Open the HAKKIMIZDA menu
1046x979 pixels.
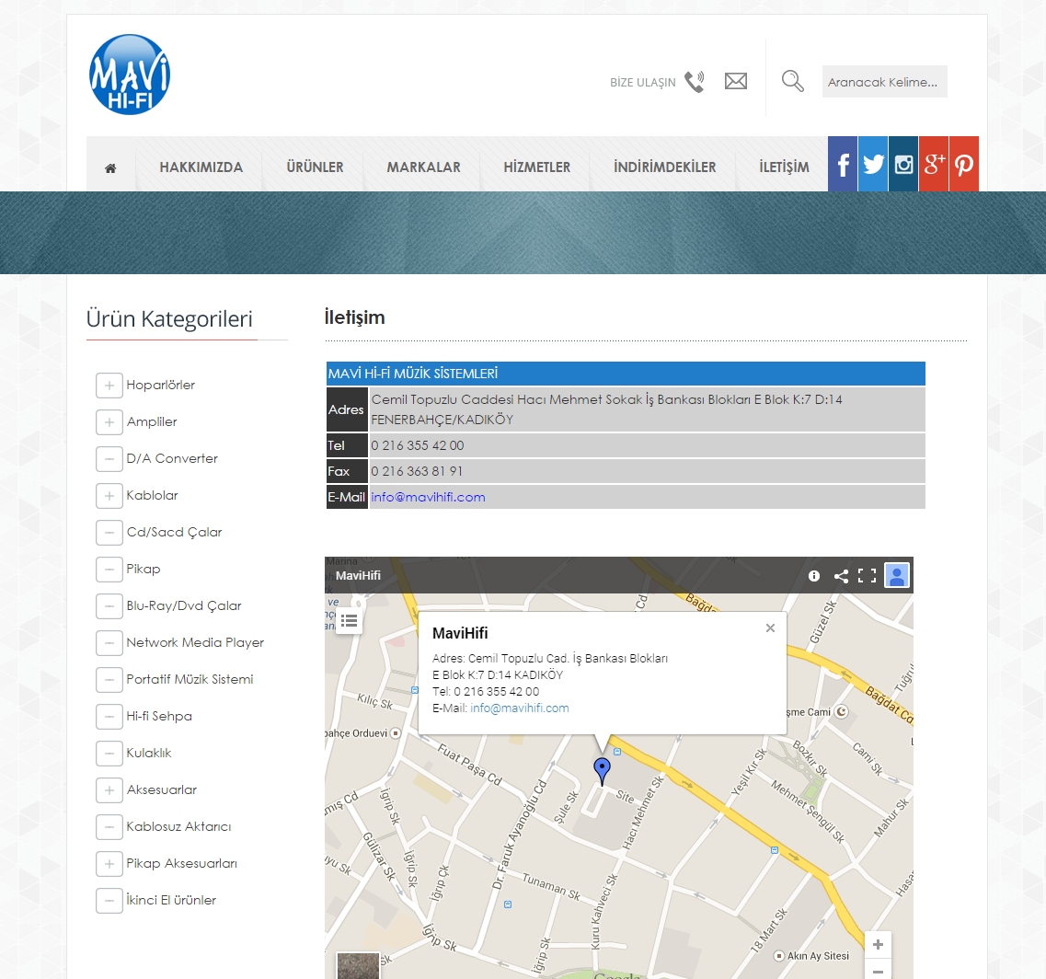pyautogui.click(x=201, y=167)
